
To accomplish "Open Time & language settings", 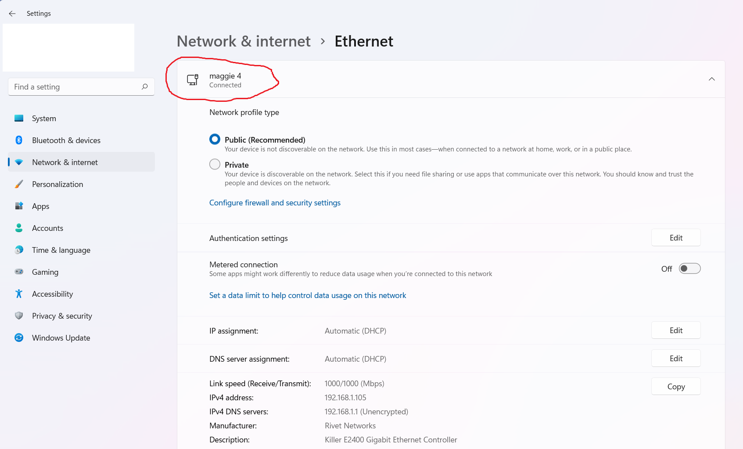I will [61, 250].
